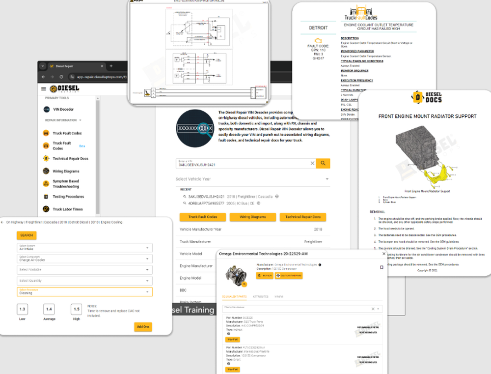Click Testing Procedures clipboard icon
Image resolution: width=491 pixels, height=374 pixels.
coord(46,197)
